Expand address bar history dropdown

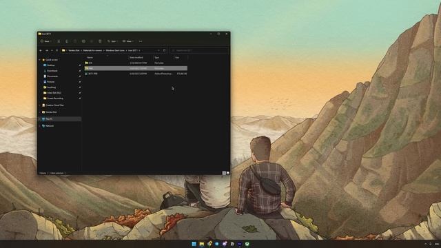[158, 50]
